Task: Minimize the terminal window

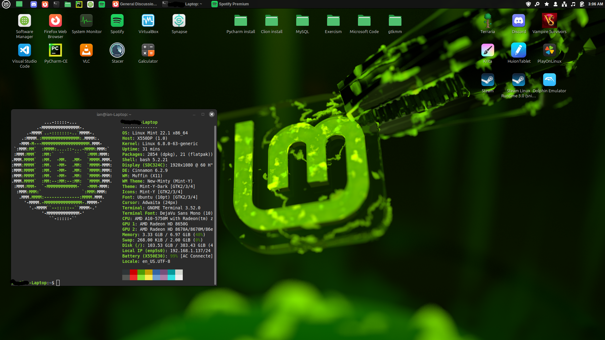Action: (194, 114)
